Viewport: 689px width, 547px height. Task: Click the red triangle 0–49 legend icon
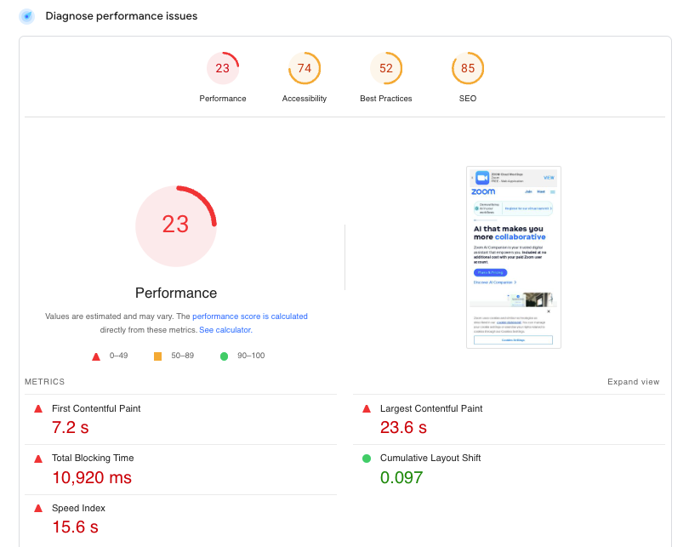click(x=96, y=356)
